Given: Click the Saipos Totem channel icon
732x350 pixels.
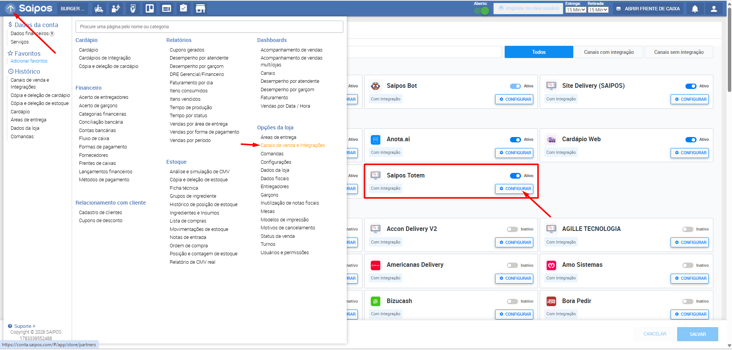Looking at the screenshot, I should [x=375, y=176].
